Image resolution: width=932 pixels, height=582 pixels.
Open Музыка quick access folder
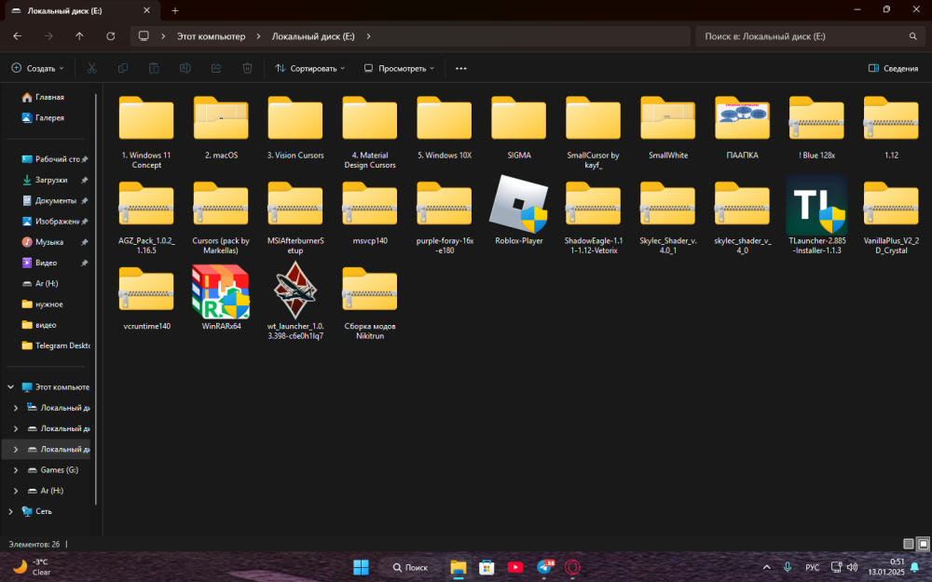(50, 242)
